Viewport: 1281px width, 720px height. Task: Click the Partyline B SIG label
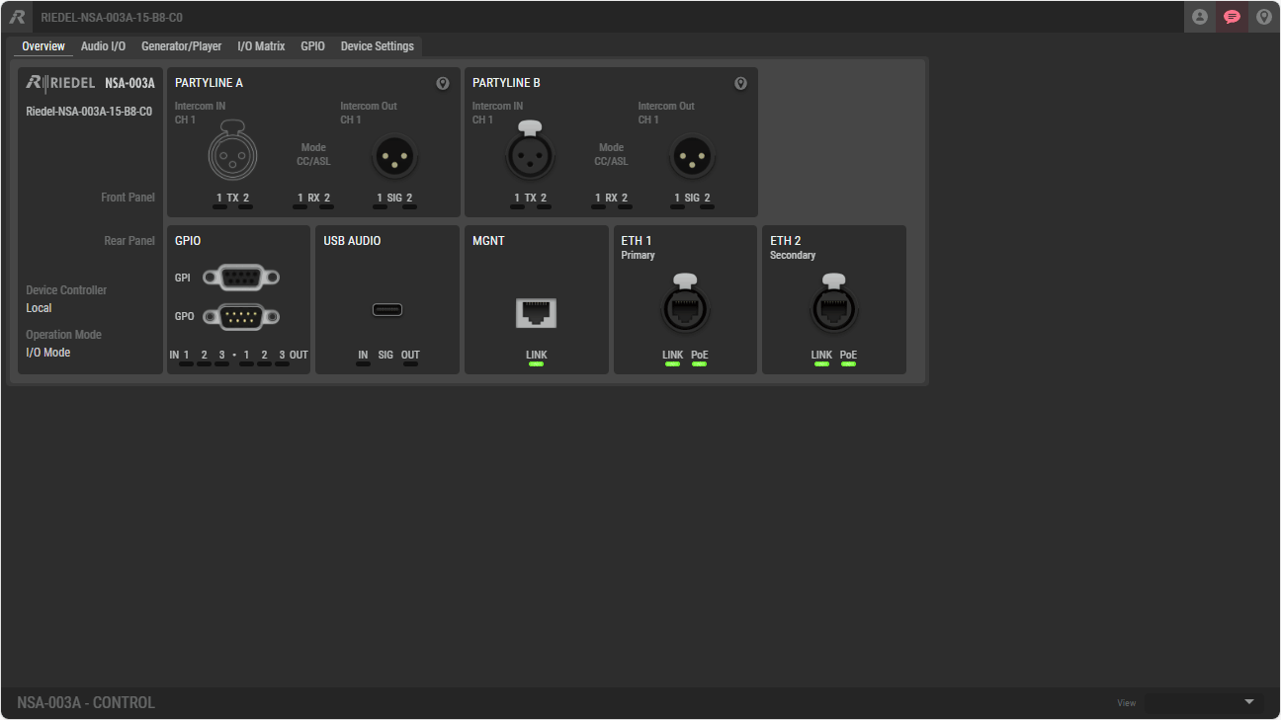click(x=692, y=199)
